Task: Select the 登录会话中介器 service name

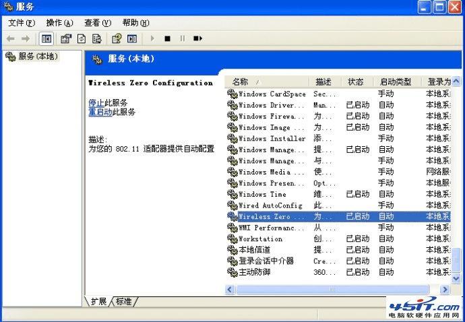Action: click(x=266, y=261)
